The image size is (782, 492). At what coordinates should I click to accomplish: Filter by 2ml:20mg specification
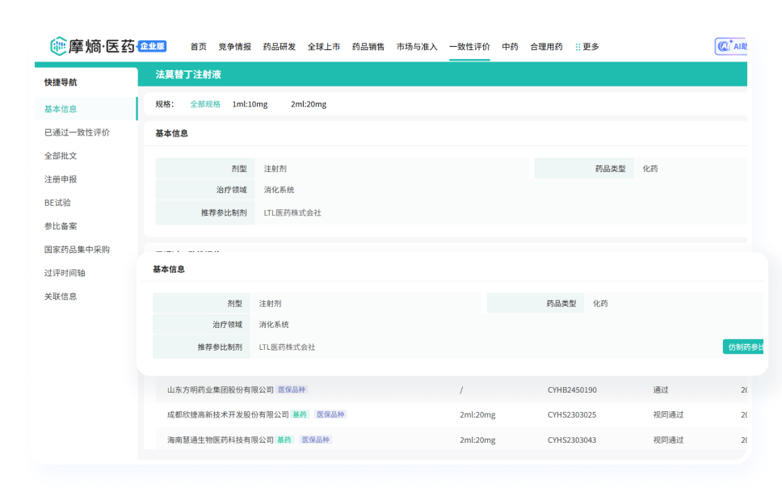(309, 104)
